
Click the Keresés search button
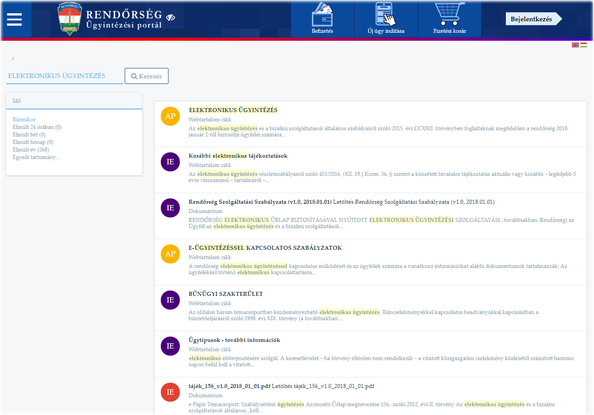(x=147, y=76)
